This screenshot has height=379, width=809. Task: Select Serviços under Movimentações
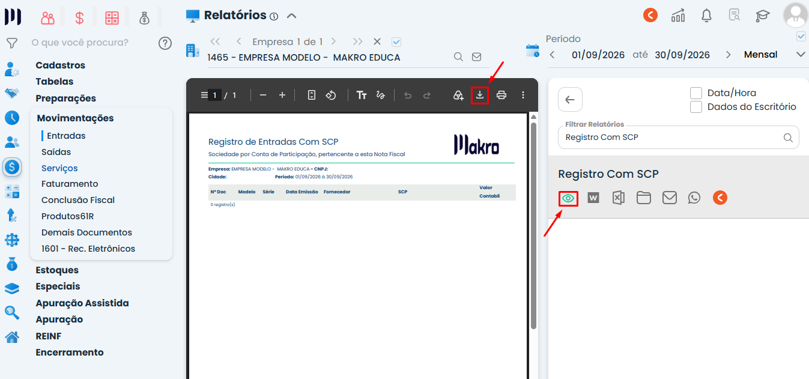(x=59, y=168)
